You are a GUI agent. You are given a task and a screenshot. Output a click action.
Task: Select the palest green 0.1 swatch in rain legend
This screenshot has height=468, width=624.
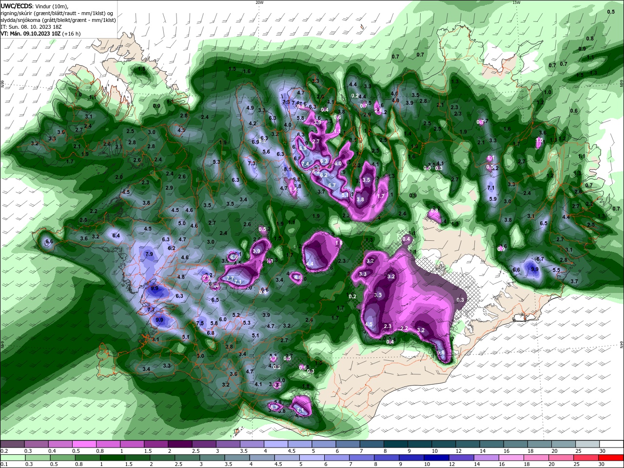point(12,458)
